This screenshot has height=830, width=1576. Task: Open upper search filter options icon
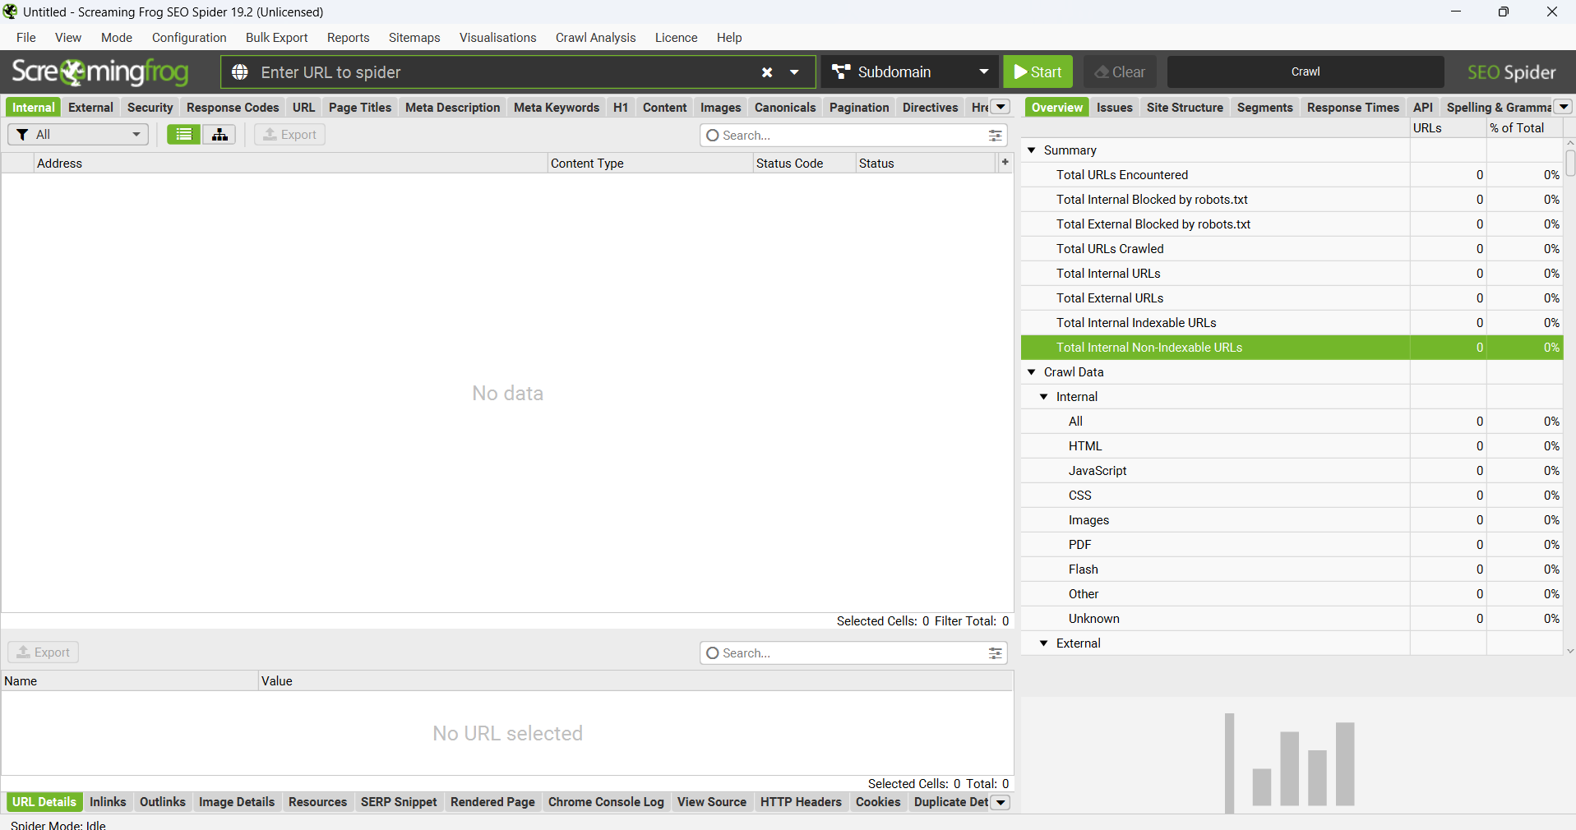(996, 136)
